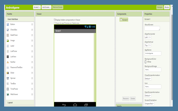Screen dimensions: 178x111
Task: Click the AppName text field
Action: [x=153, y=53]
